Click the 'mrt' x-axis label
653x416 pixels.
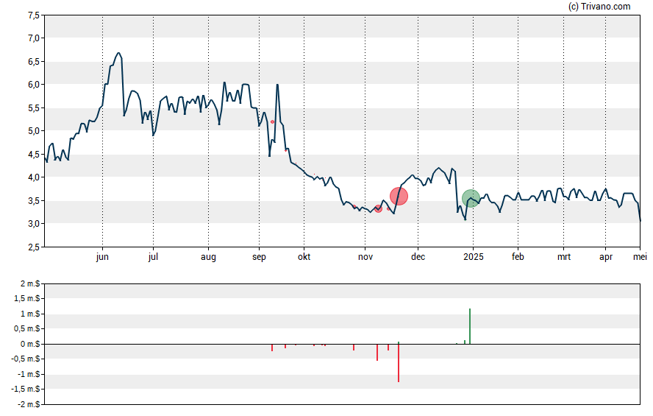click(564, 257)
